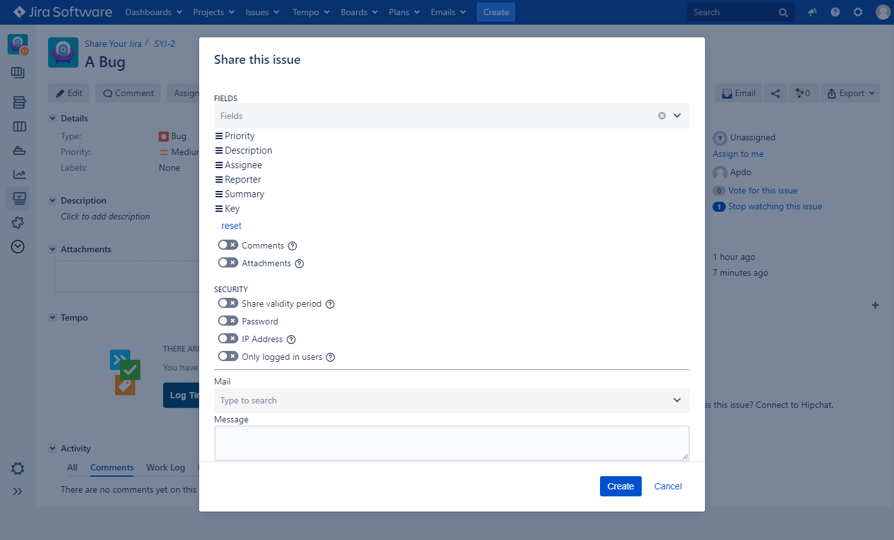Cancel the Share this issue dialog
Image resolution: width=894 pixels, height=540 pixels.
tap(668, 486)
